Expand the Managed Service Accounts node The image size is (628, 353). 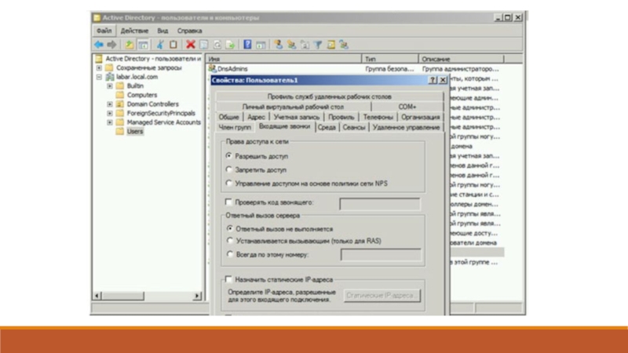110,122
